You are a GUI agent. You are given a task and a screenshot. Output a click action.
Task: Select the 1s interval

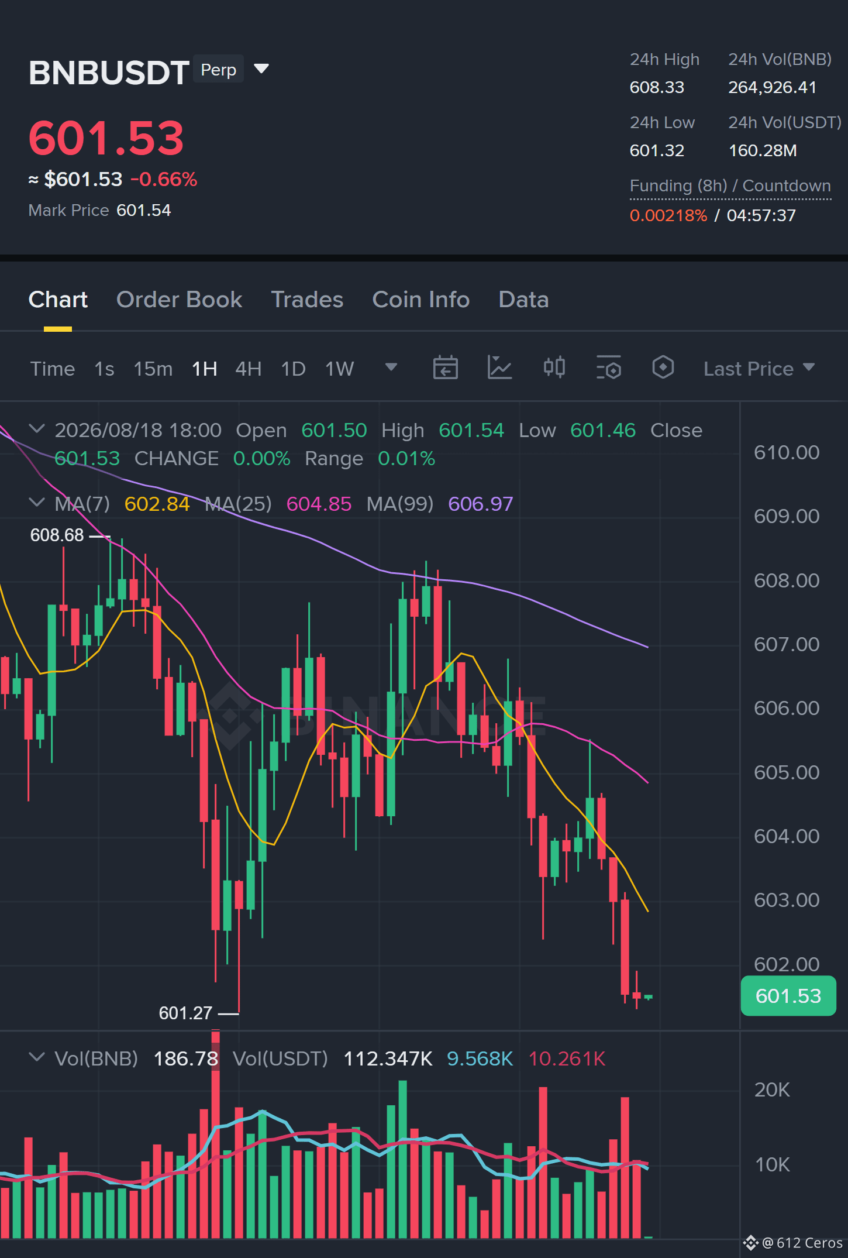(x=104, y=369)
